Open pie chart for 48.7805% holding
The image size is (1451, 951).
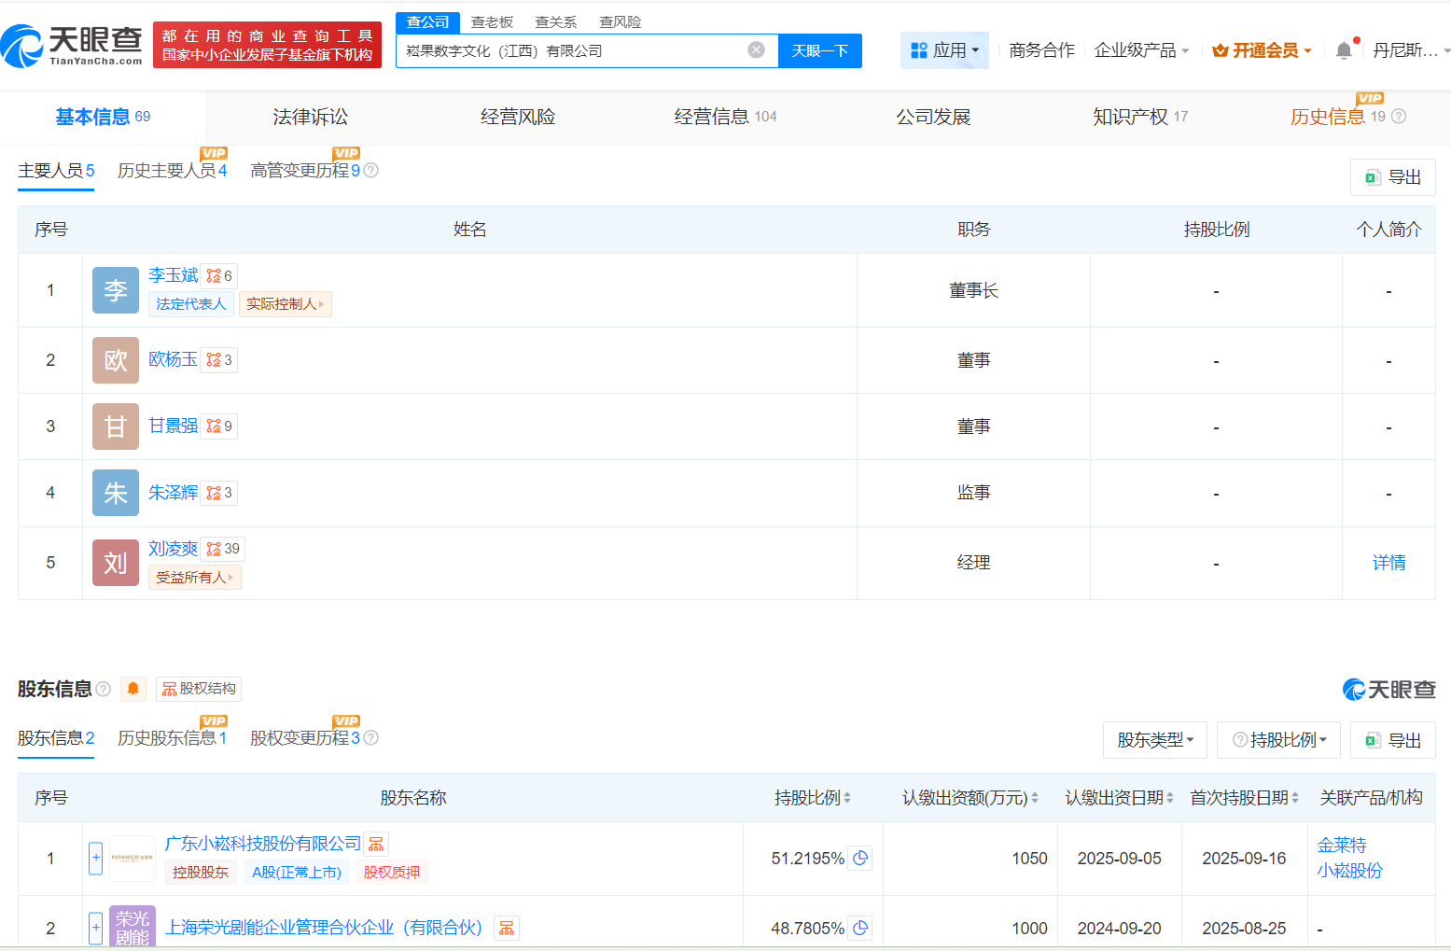click(860, 928)
